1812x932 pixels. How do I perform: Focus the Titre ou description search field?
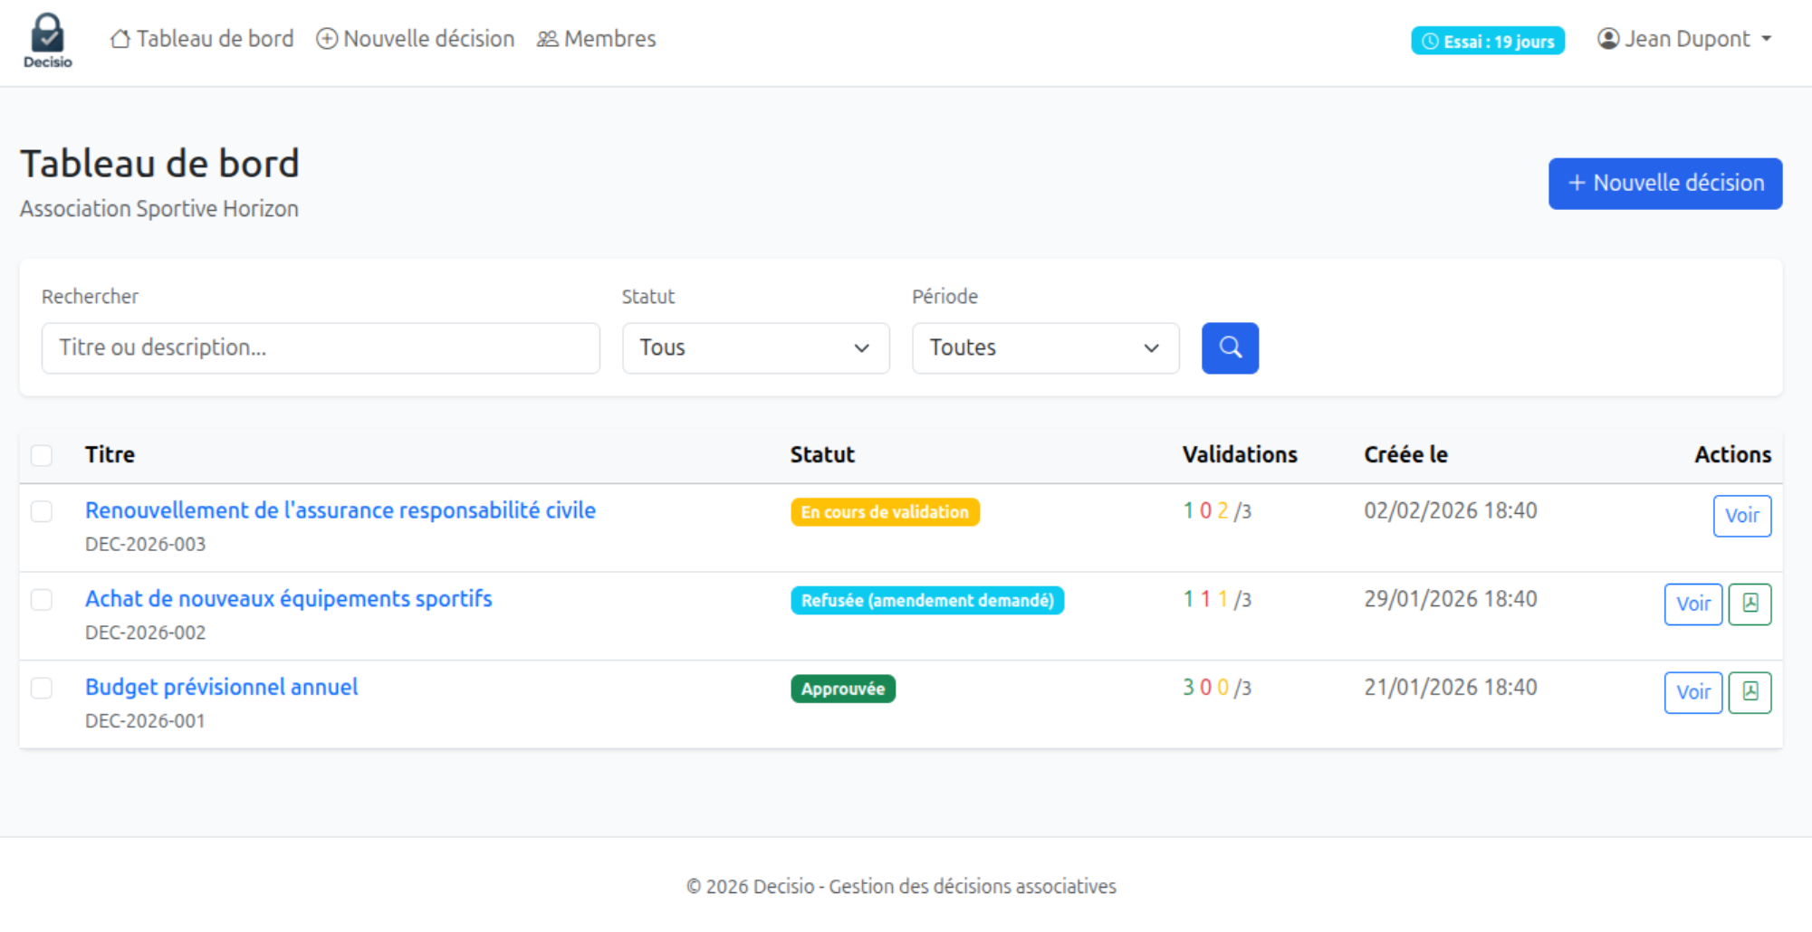[321, 347]
